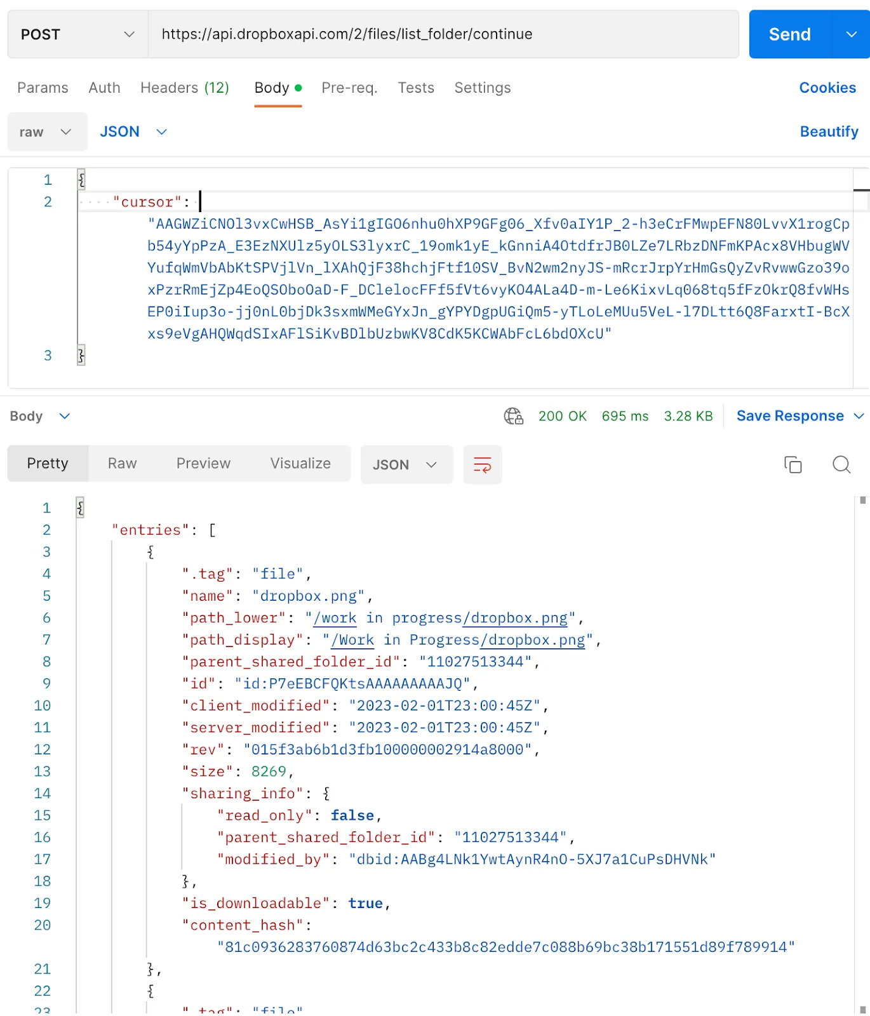Click the network globe lock icon
The image size is (870, 1016).
(513, 417)
